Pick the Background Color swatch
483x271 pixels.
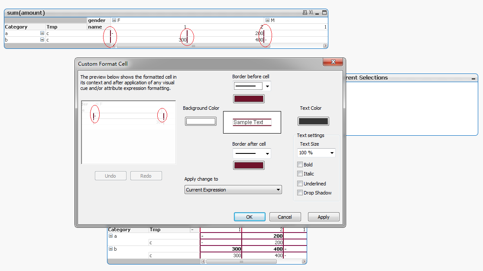tap(201, 121)
